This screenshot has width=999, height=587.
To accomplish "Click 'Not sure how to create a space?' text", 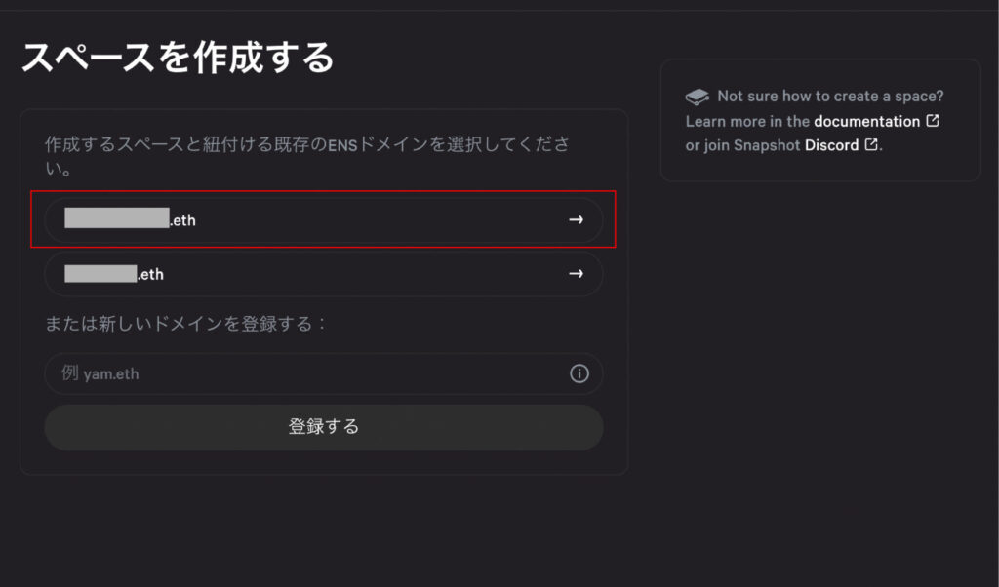I will (830, 97).
